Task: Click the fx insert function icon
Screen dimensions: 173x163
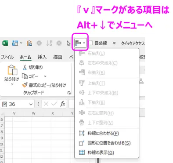Action: [62, 104]
